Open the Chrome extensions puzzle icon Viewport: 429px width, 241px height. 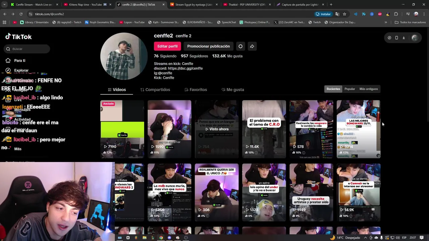(x=396, y=14)
